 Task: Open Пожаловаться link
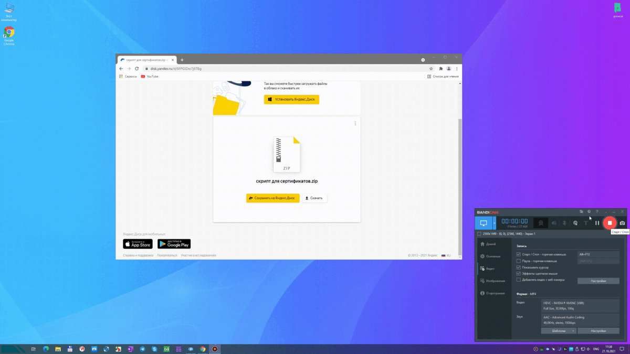(x=167, y=255)
